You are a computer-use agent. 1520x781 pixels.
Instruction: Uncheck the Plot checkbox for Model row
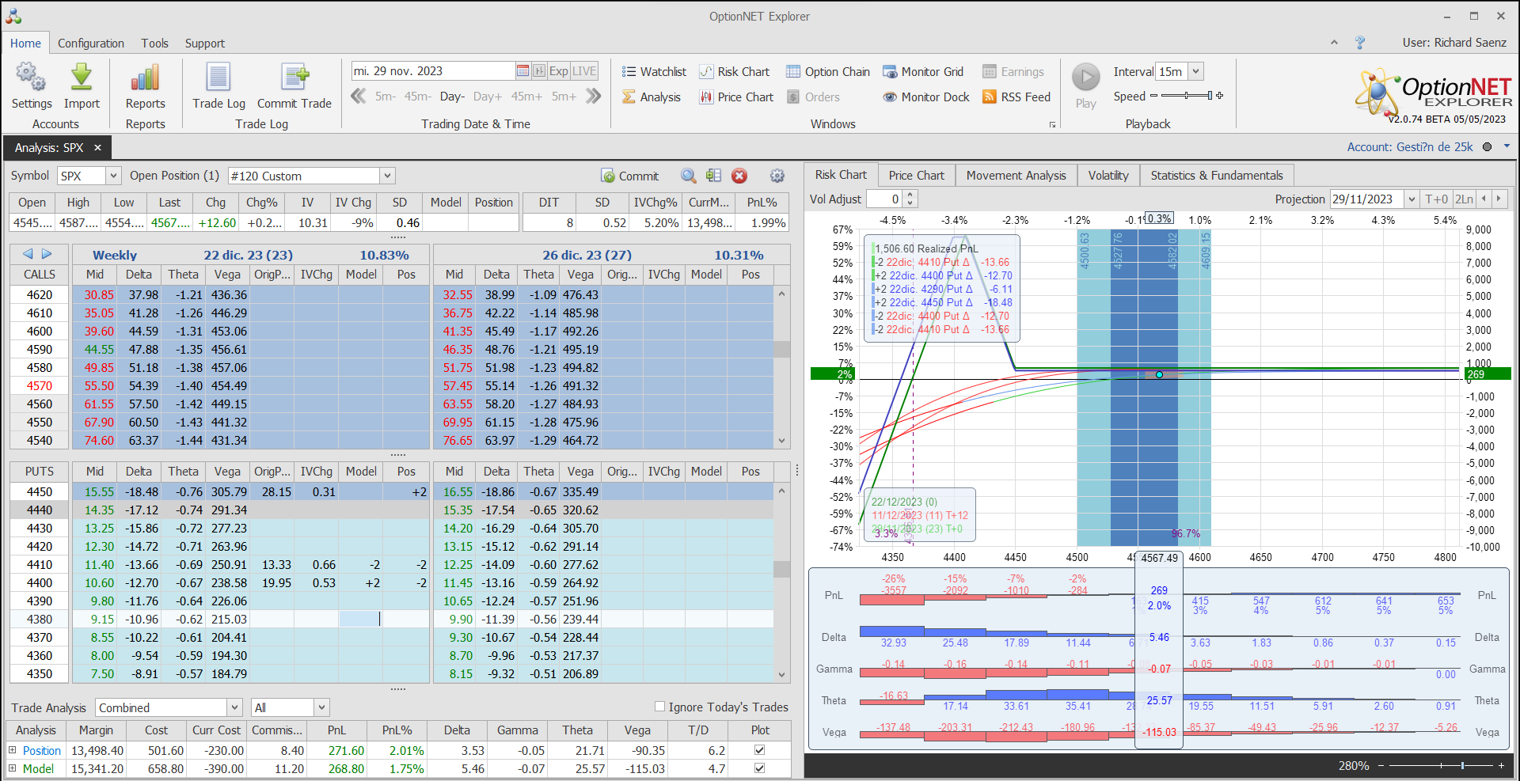[759, 768]
